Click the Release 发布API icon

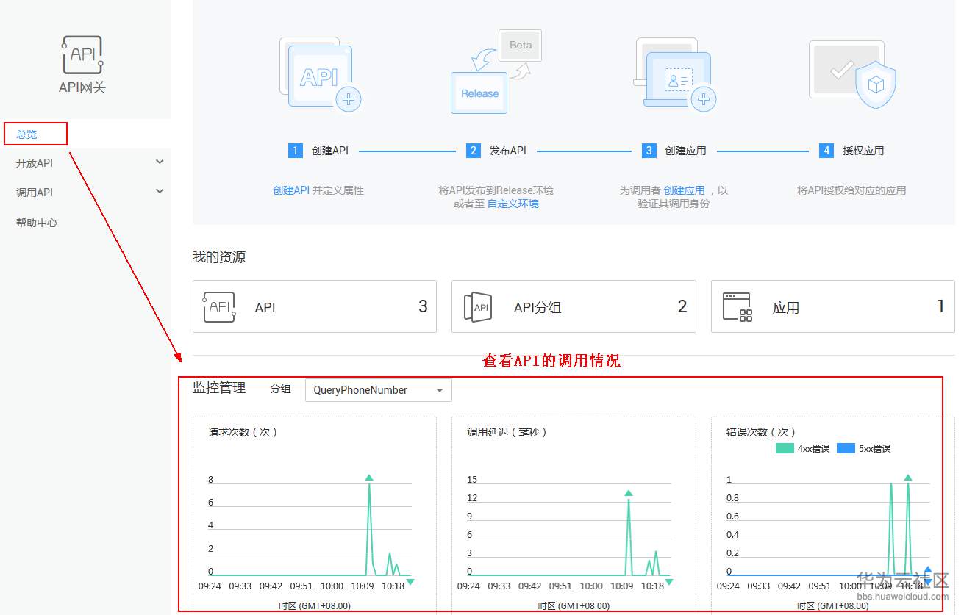(479, 93)
